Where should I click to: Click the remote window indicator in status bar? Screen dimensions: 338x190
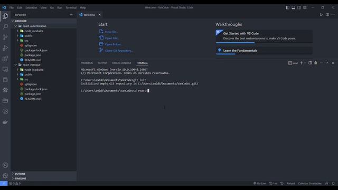pos(4,183)
